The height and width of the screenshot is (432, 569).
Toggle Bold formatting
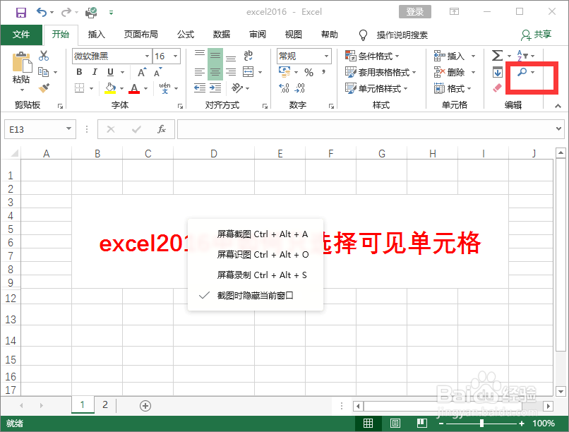[79, 72]
